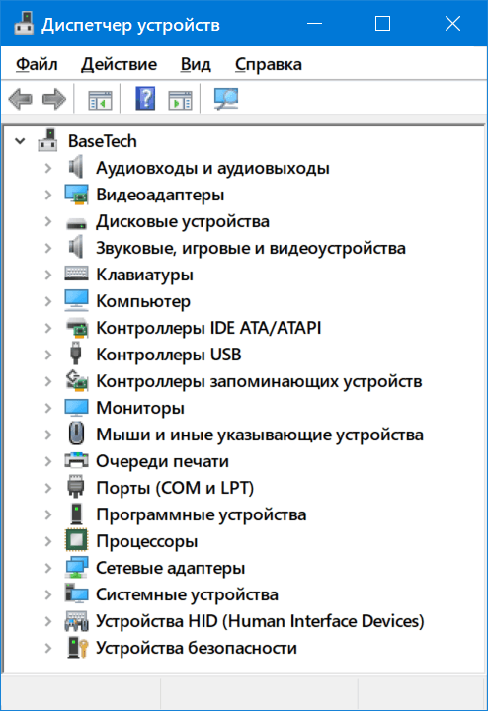Screen dimensions: 488x711
Task: Click the disk drive icon beside Дисковые устройства
Action: 76,222
